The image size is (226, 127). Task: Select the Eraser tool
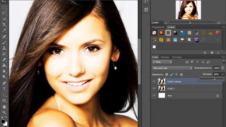(x=4, y=60)
